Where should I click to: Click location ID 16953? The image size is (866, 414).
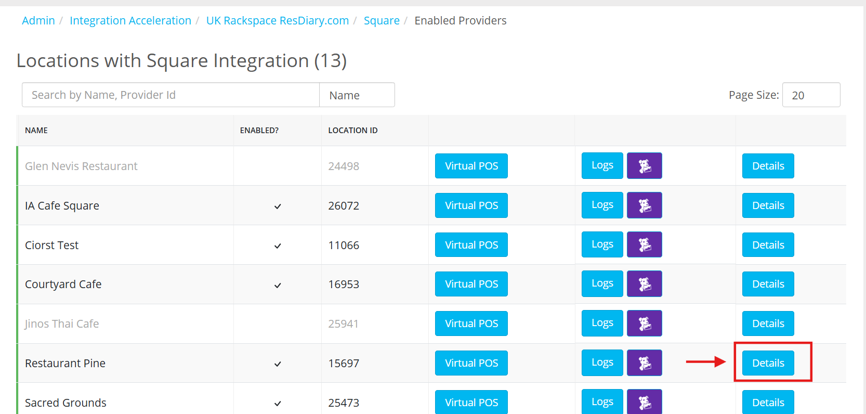click(x=344, y=284)
